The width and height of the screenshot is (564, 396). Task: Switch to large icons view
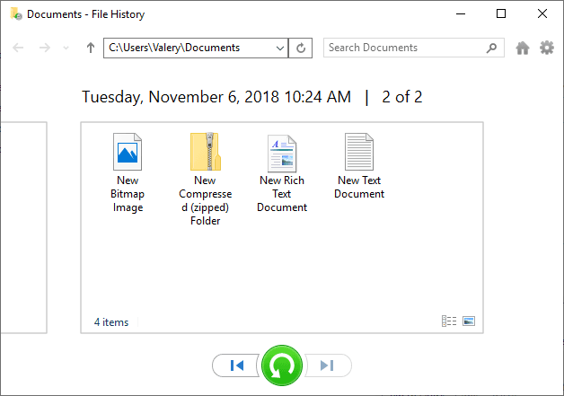point(469,321)
